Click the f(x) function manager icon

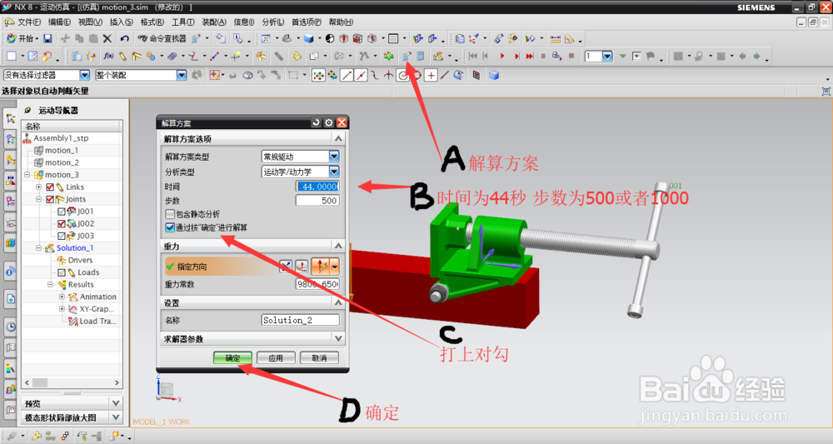pyautogui.click(x=108, y=56)
